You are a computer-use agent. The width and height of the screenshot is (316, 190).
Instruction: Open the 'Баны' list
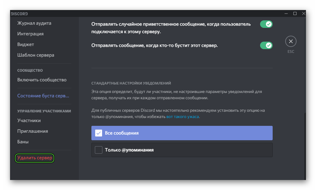click(23, 142)
